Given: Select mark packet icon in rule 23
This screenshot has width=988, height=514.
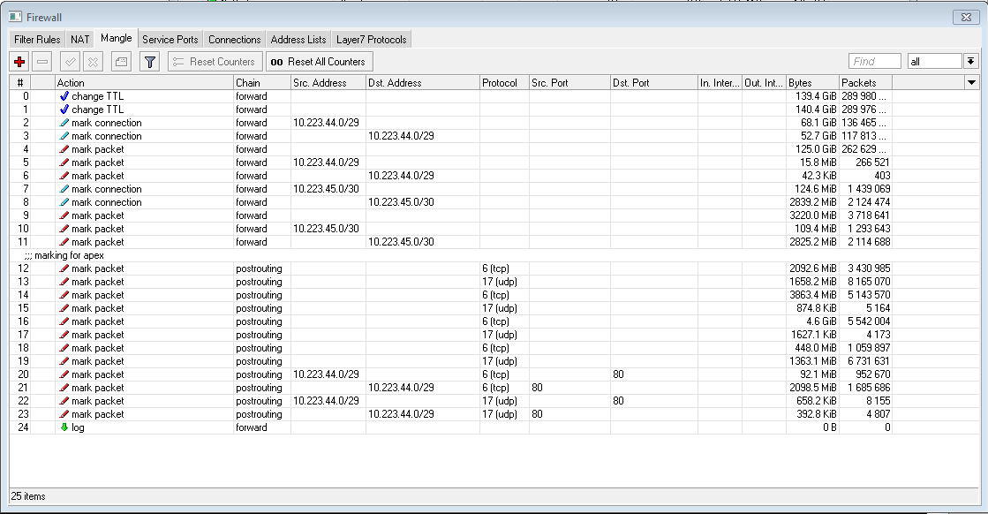Looking at the screenshot, I should tap(64, 414).
